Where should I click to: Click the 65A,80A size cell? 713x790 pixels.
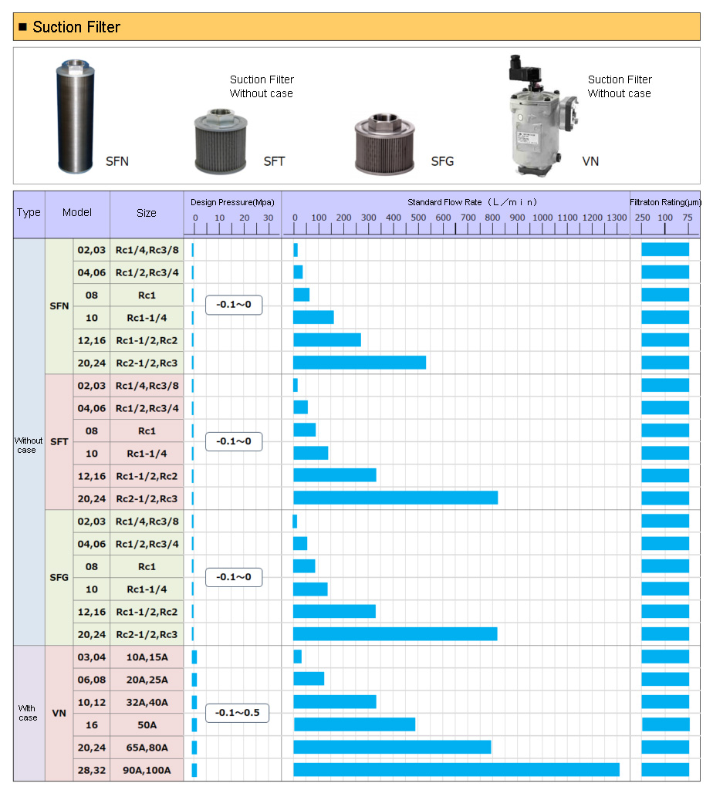147,748
